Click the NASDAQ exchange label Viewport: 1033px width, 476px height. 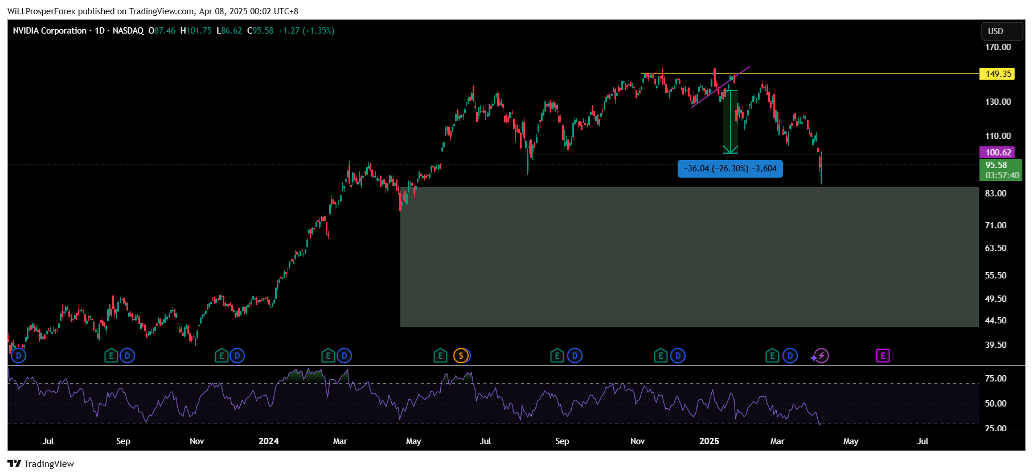pyautogui.click(x=128, y=31)
